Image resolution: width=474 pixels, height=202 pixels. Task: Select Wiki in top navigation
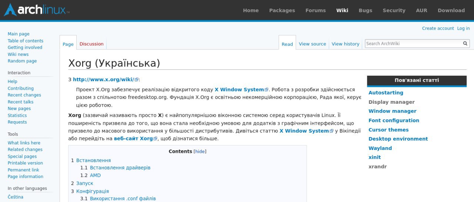pos(342,10)
